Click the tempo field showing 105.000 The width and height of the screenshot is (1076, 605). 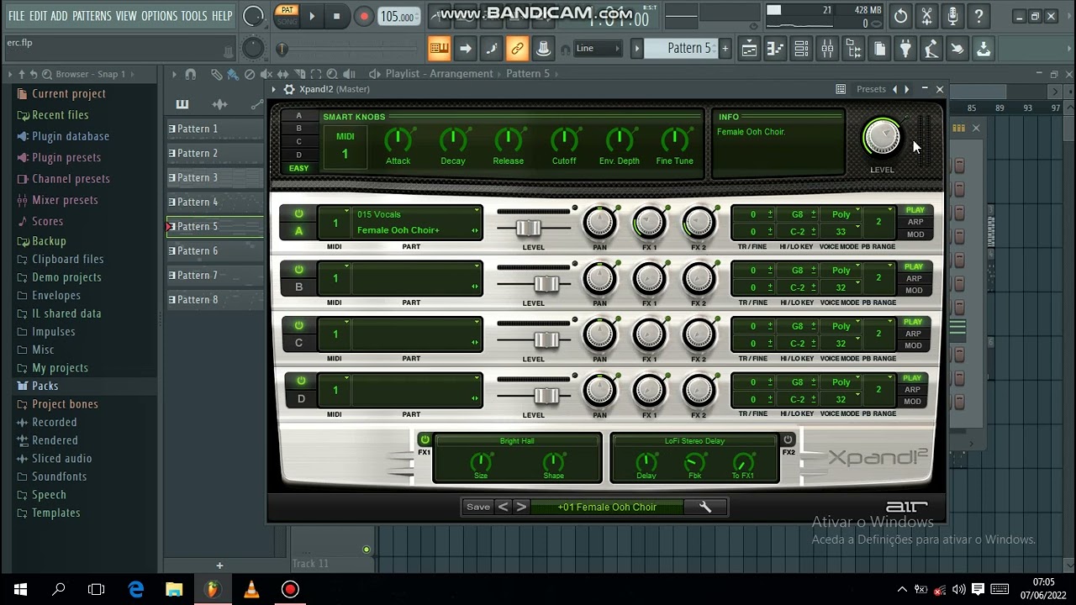tap(398, 17)
